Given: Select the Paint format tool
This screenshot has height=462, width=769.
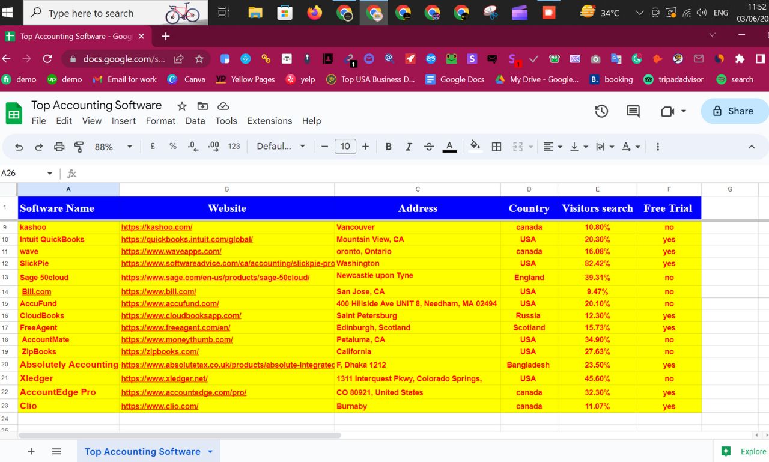Looking at the screenshot, I should (x=79, y=146).
